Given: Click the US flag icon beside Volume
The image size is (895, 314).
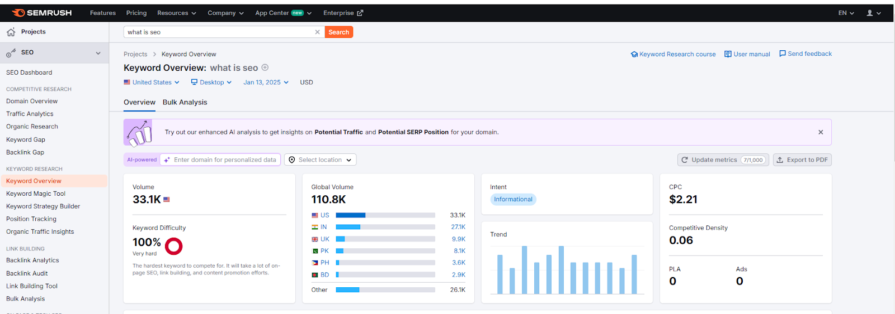Looking at the screenshot, I should pos(166,200).
